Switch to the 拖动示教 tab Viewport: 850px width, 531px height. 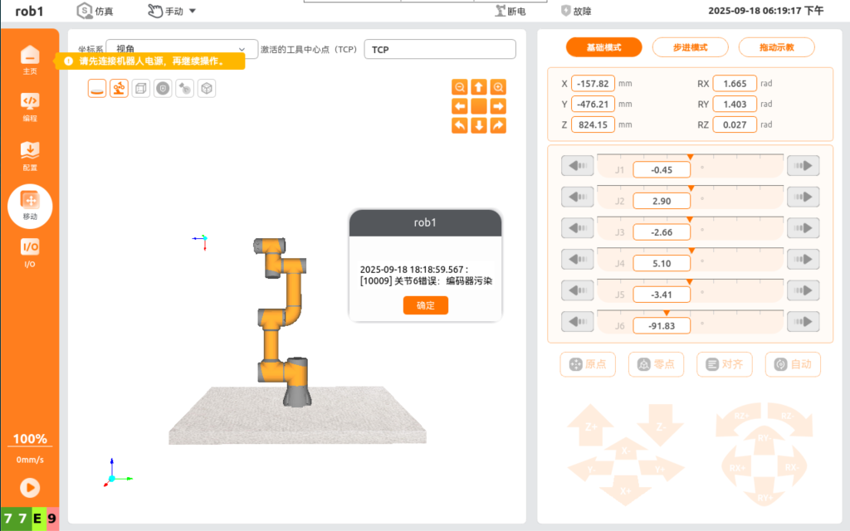click(x=776, y=47)
